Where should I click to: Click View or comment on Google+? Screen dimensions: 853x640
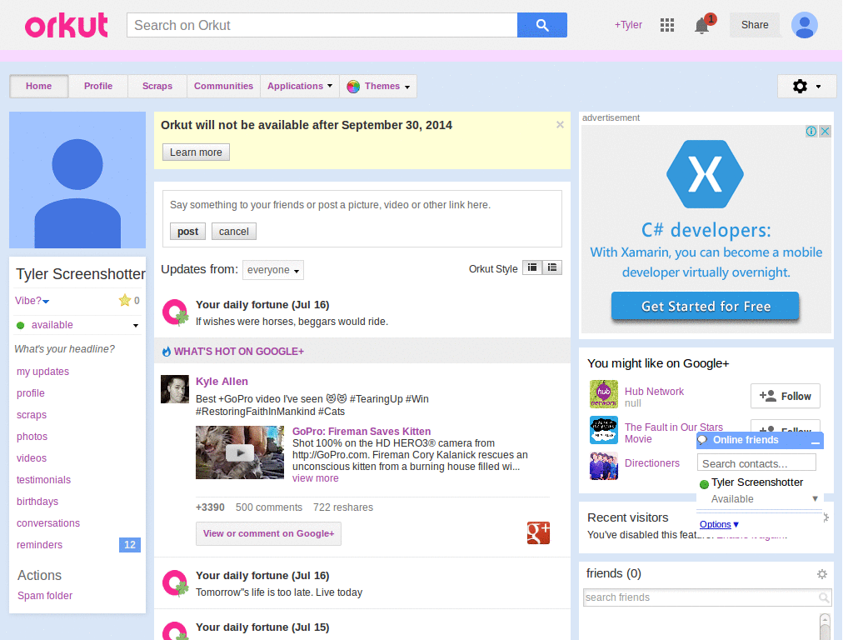(x=269, y=534)
